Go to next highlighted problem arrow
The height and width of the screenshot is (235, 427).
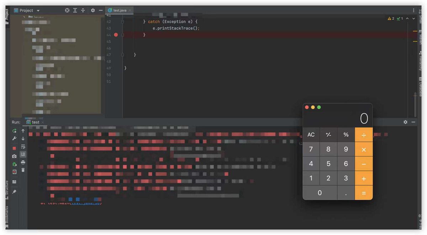click(x=413, y=18)
